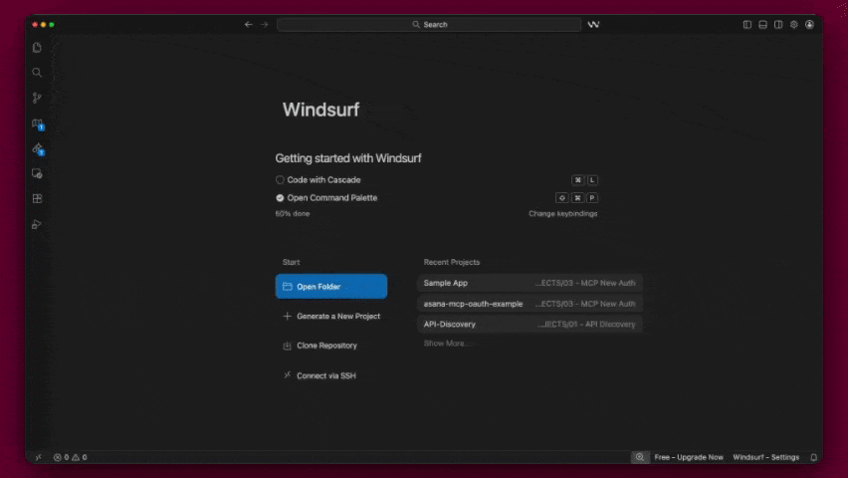Click Generate a New Project

332,316
